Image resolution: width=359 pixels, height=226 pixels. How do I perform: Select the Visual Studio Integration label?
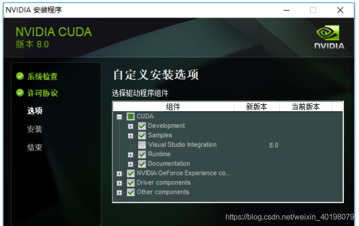182,145
